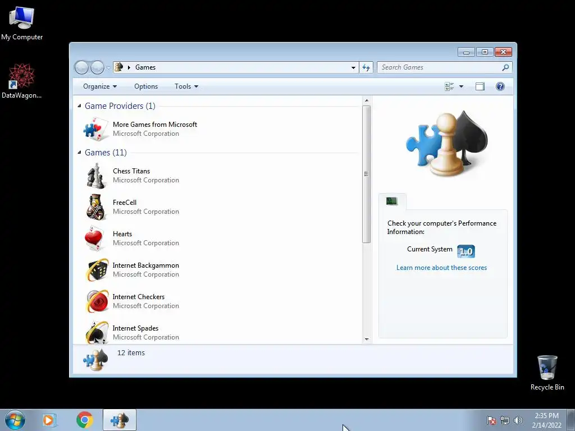
Task: Launch Windows Media Player from taskbar
Action: click(x=49, y=420)
